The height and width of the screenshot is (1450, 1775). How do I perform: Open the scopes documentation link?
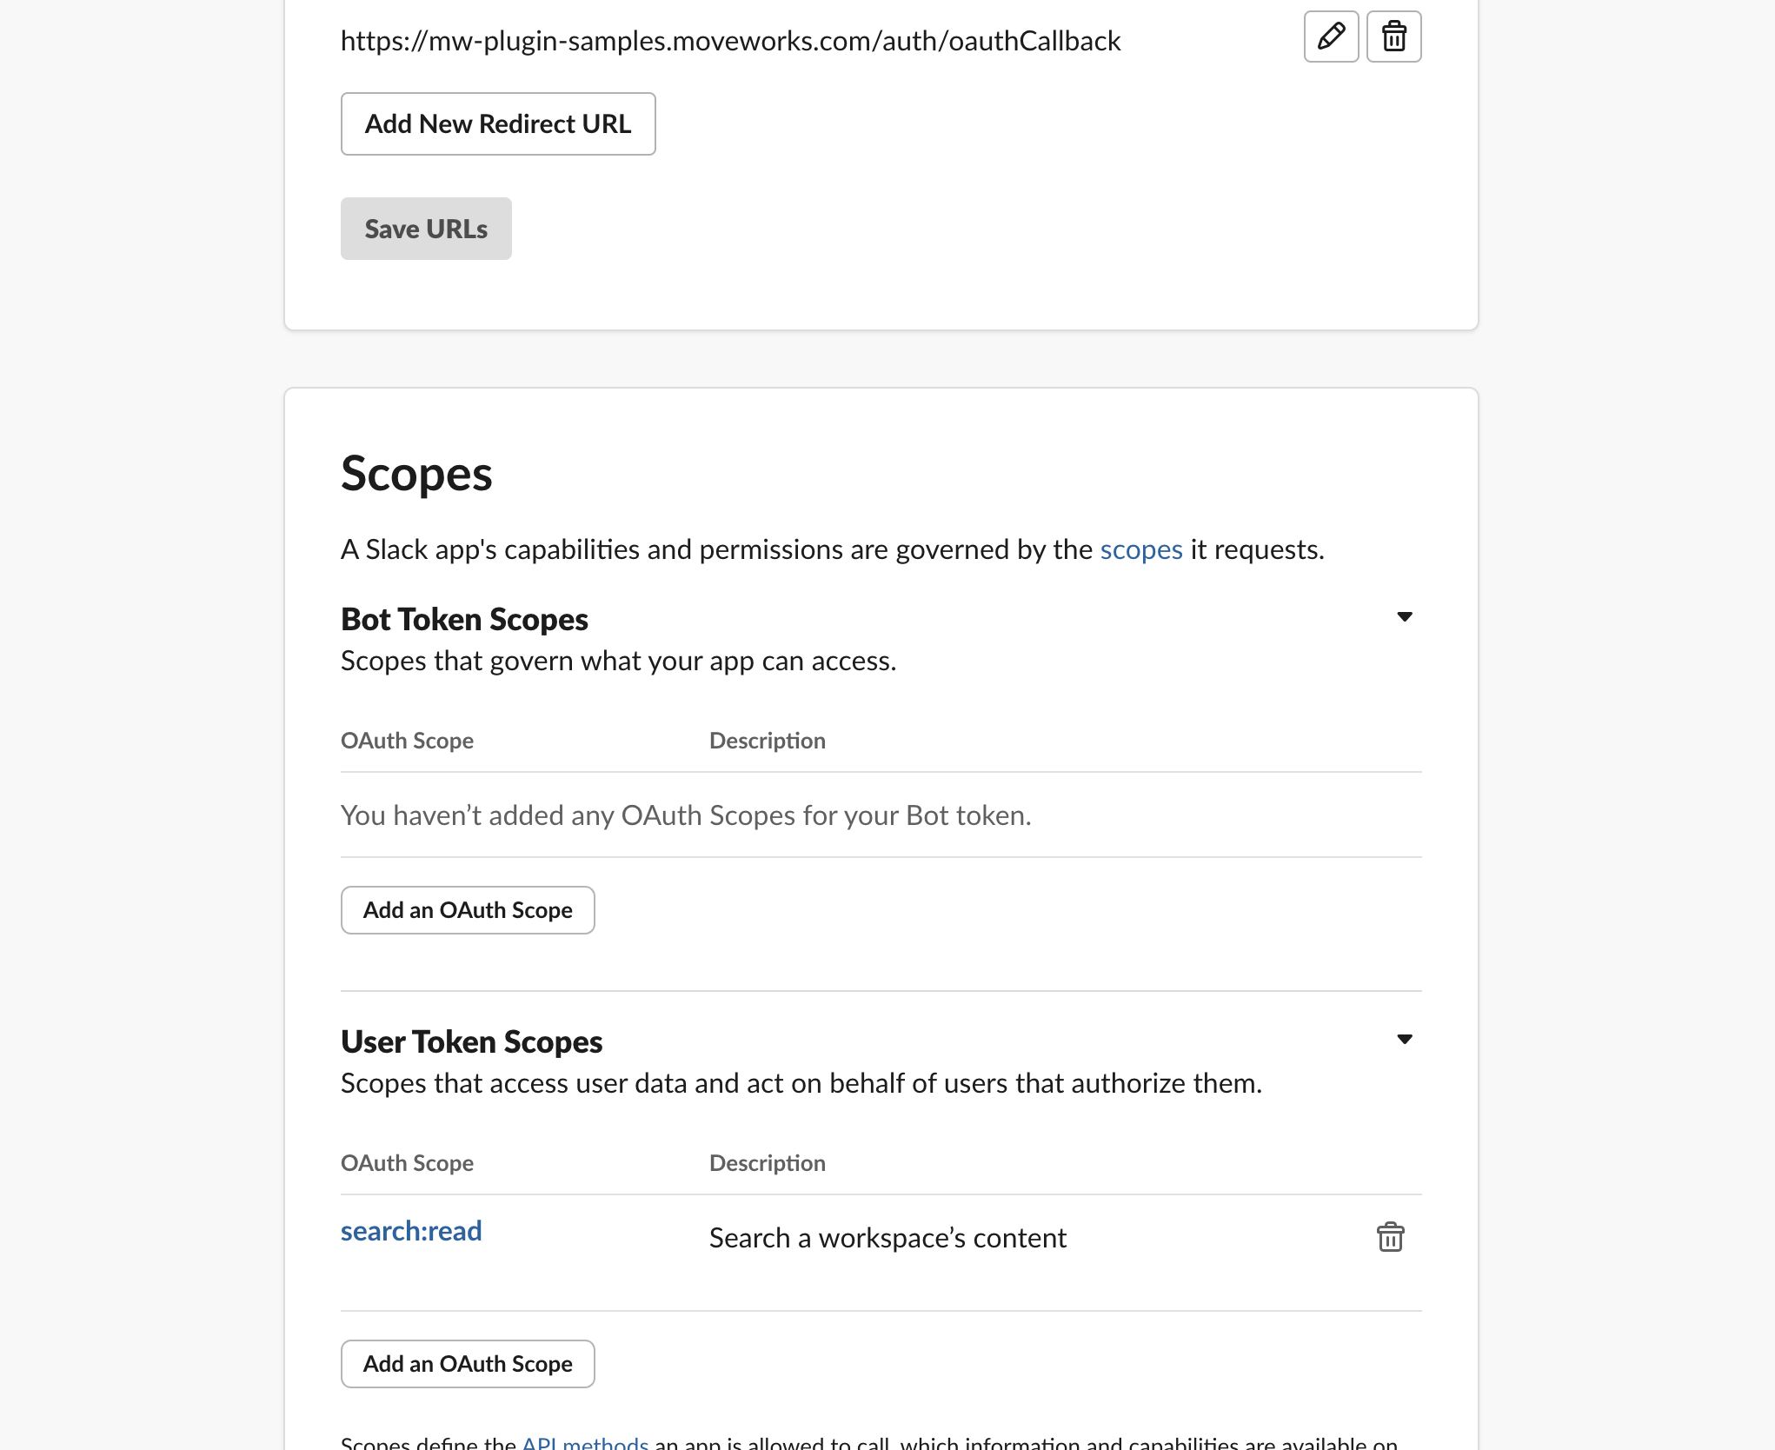pos(1140,549)
